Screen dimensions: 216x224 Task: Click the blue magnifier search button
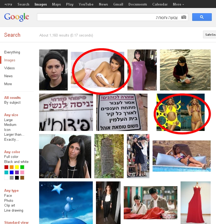(202, 17)
